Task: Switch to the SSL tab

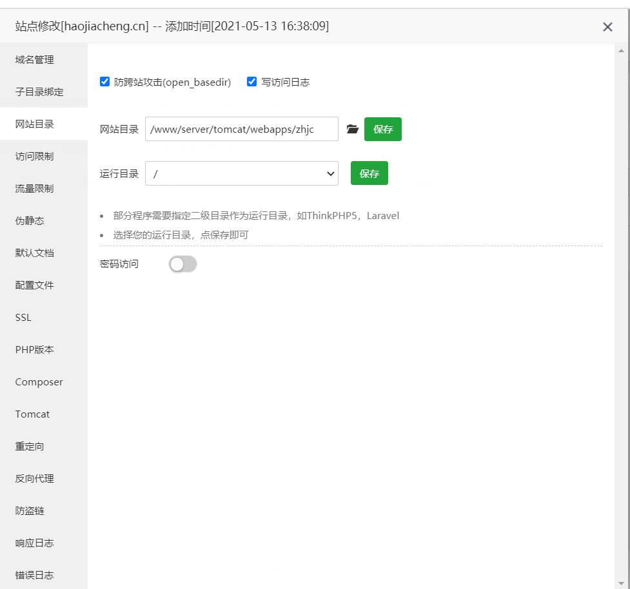Action: point(23,318)
